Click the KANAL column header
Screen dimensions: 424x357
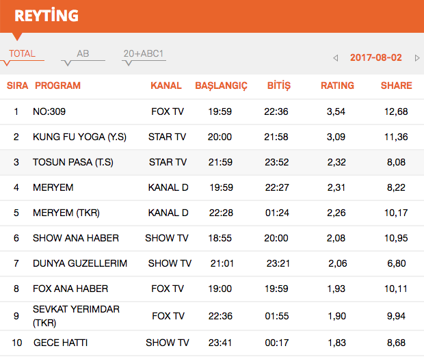(166, 85)
